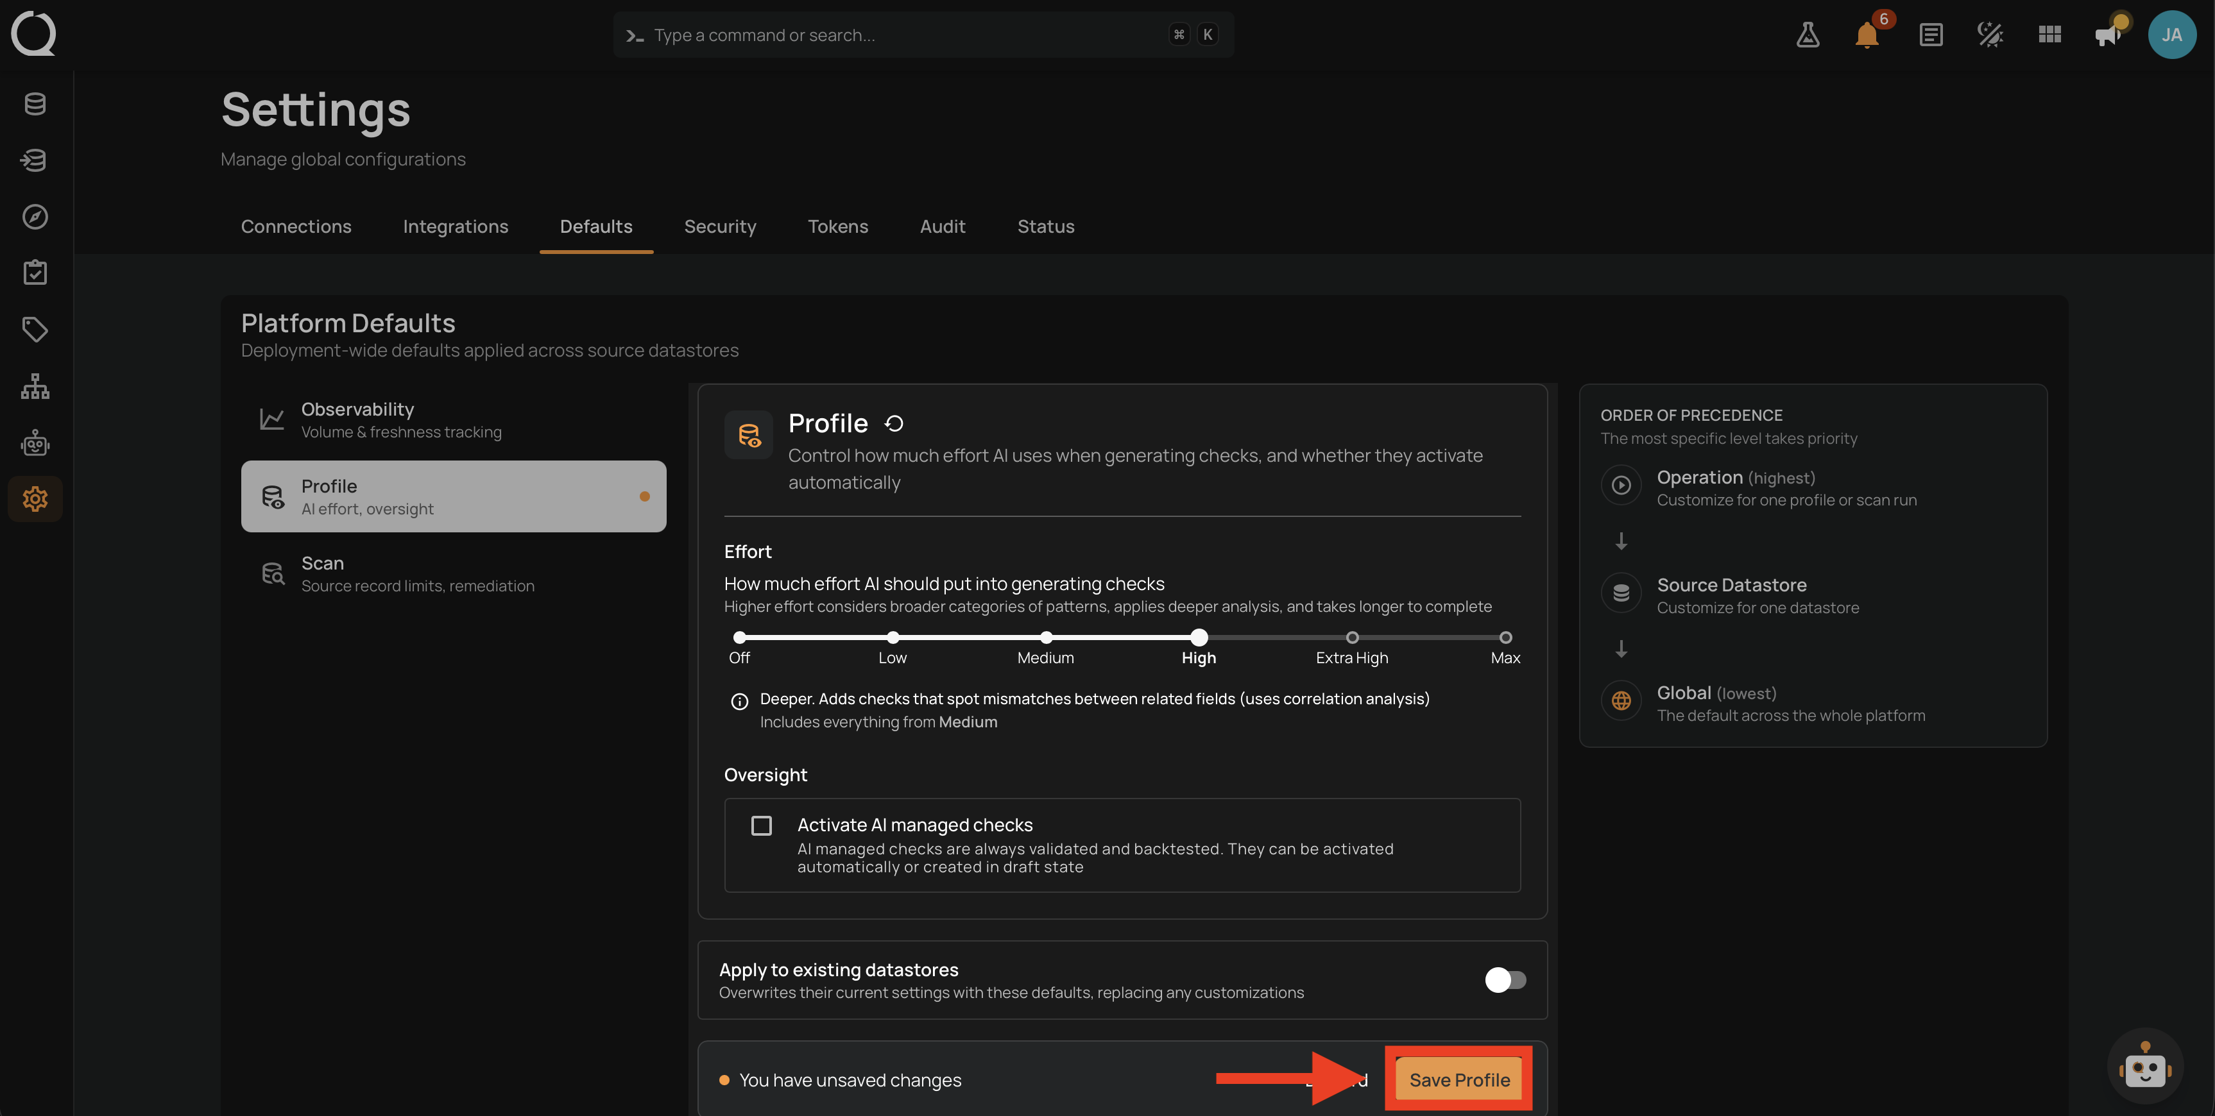Open the JA user avatar menu
The height and width of the screenshot is (1116, 2215).
click(2172, 35)
